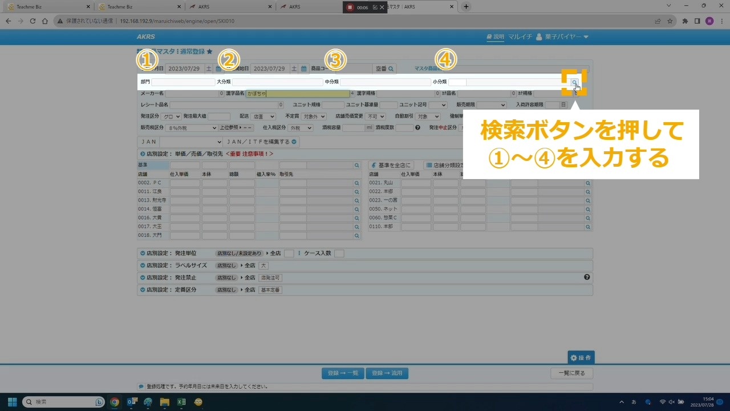Collapse the 店別設定 単価/売価/取引先 section
This screenshot has height=411, width=730.
[142, 154]
